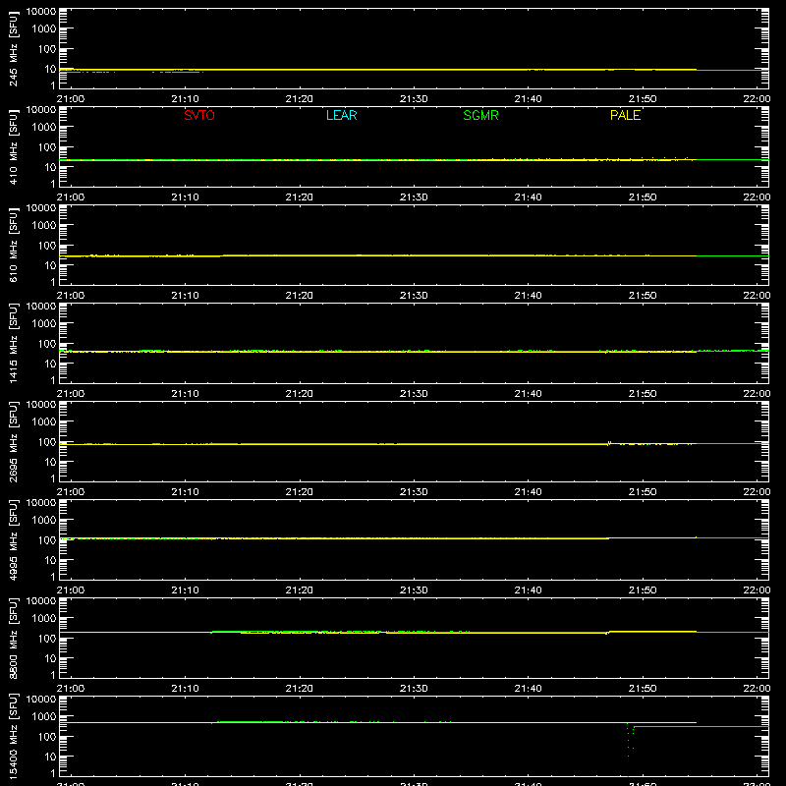Image resolution: width=786 pixels, height=786 pixels.
Task: Click 21:40 tick under the 610 MHz plot
Action: click(x=528, y=296)
